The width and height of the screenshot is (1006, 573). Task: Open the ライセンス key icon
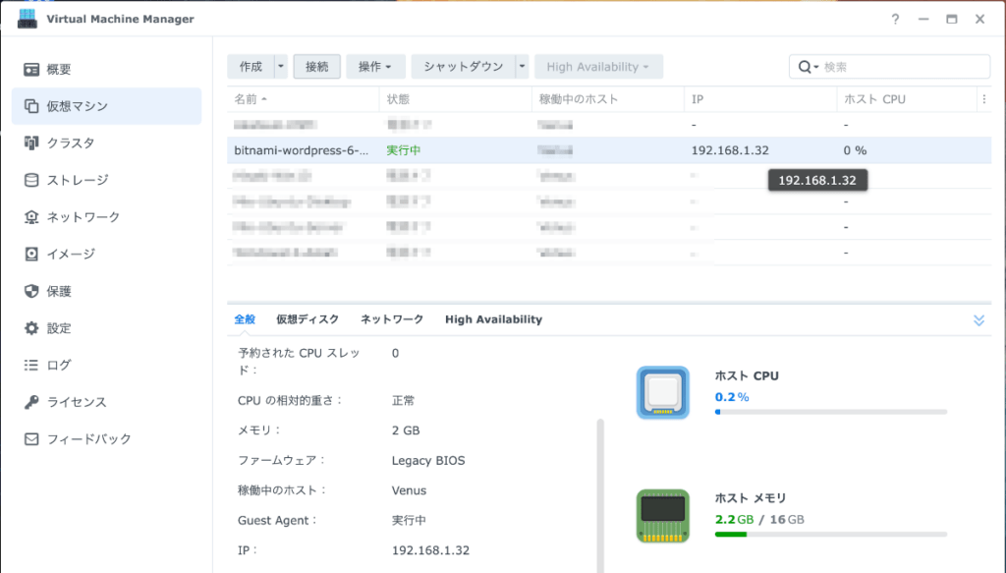[x=30, y=402]
